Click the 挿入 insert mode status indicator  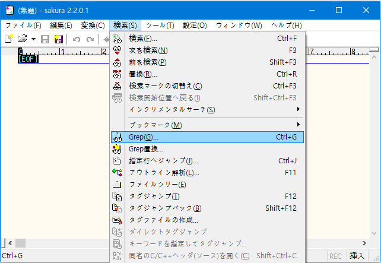pos(357,256)
